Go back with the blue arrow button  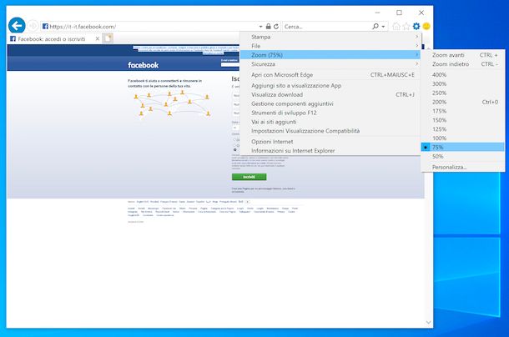(x=17, y=25)
